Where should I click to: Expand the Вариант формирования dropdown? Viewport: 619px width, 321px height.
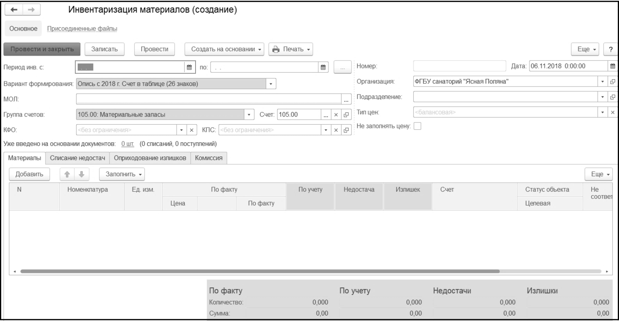pyautogui.click(x=271, y=83)
